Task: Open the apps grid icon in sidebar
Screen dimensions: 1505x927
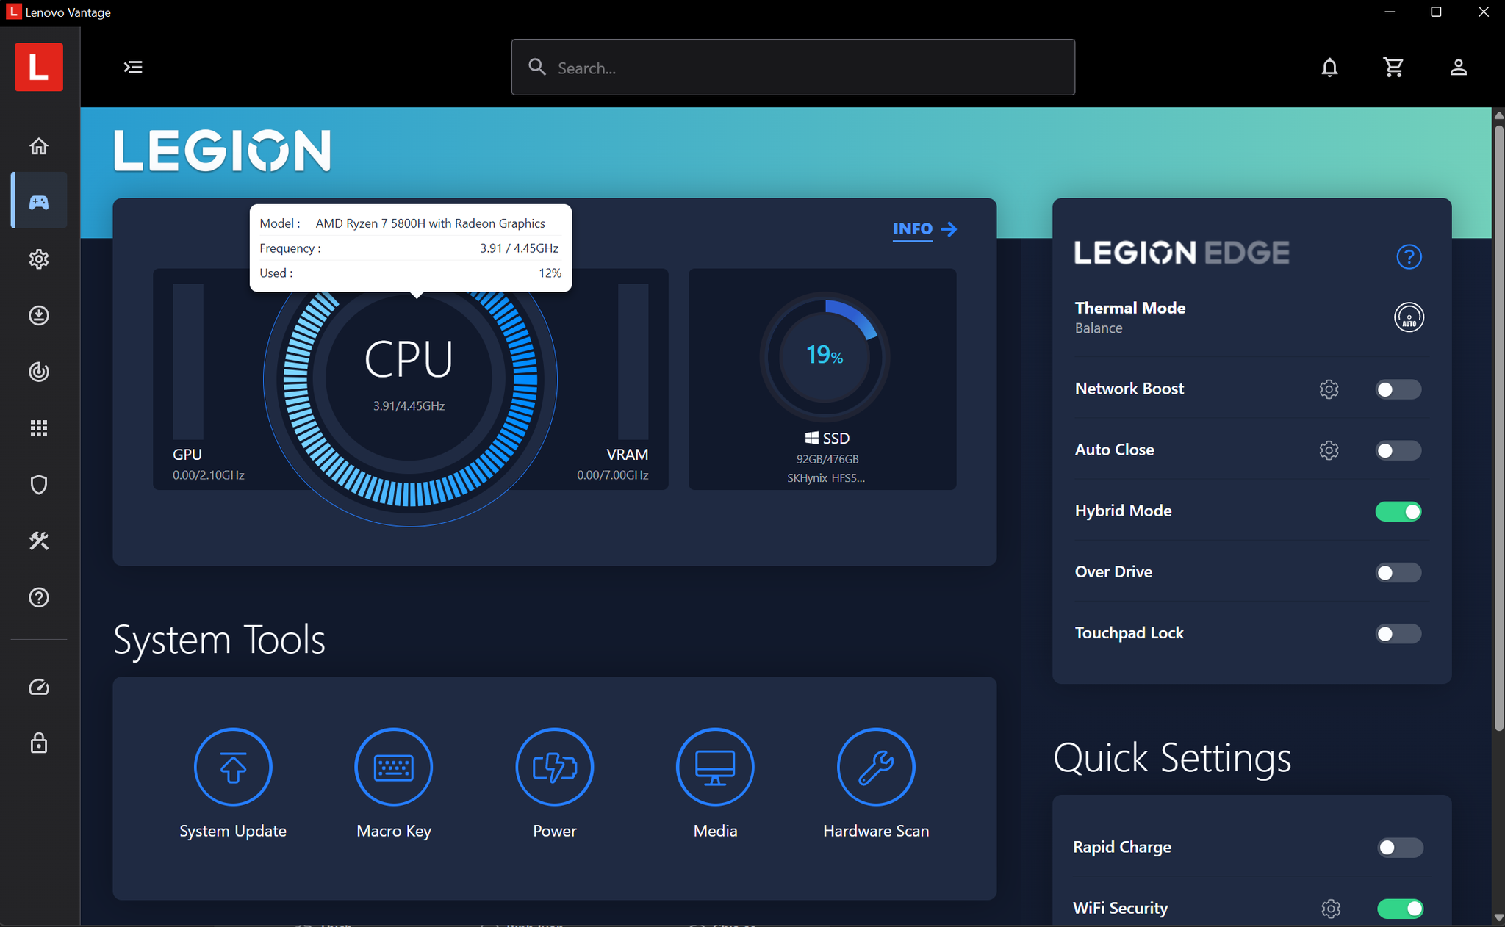Action: click(39, 428)
